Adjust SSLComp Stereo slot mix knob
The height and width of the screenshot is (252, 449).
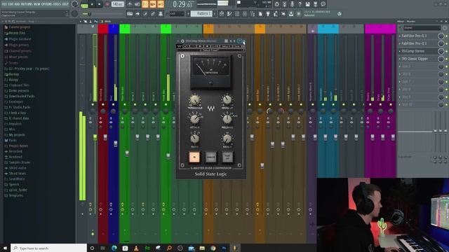coord(441,51)
